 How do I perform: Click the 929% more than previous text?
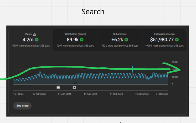(x=75, y=46)
